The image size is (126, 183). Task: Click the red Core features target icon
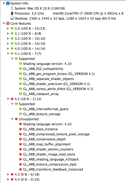(x=8, y=23)
